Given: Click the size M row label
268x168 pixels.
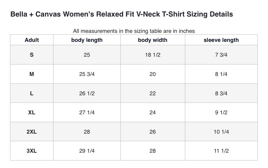Looking at the screenshot, I should pos(32,74).
